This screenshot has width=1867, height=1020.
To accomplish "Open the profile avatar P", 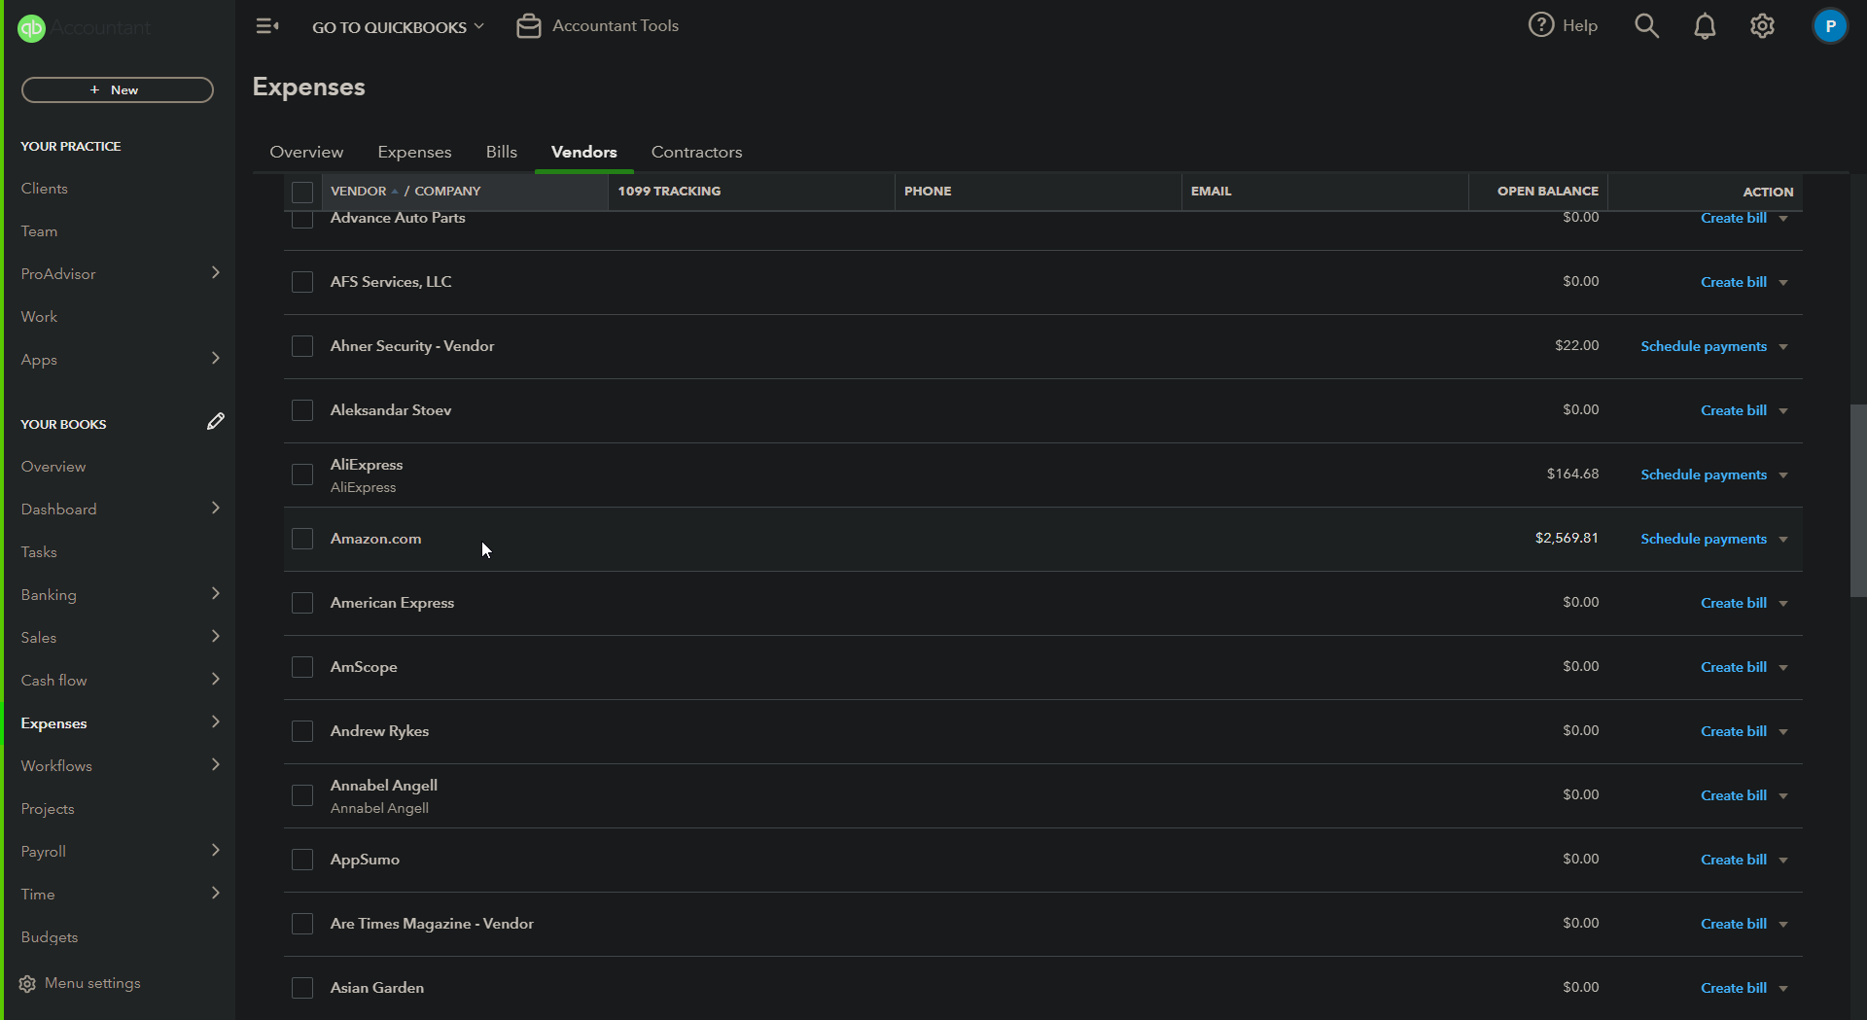I will click(x=1830, y=26).
